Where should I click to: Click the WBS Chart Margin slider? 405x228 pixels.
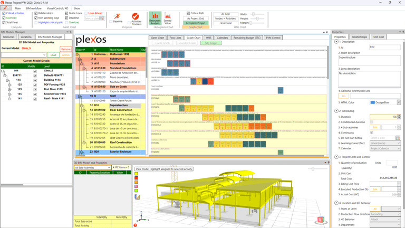pyautogui.click(x=250, y=23)
